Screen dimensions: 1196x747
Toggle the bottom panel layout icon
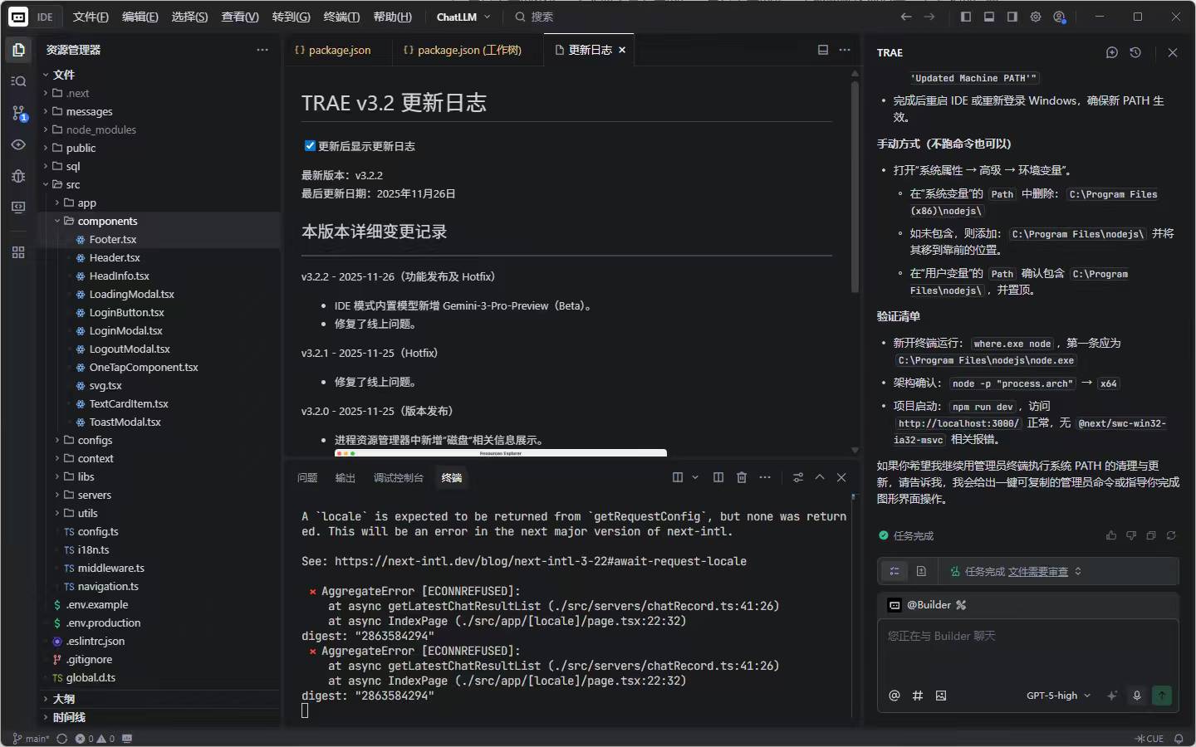pyautogui.click(x=989, y=17)
